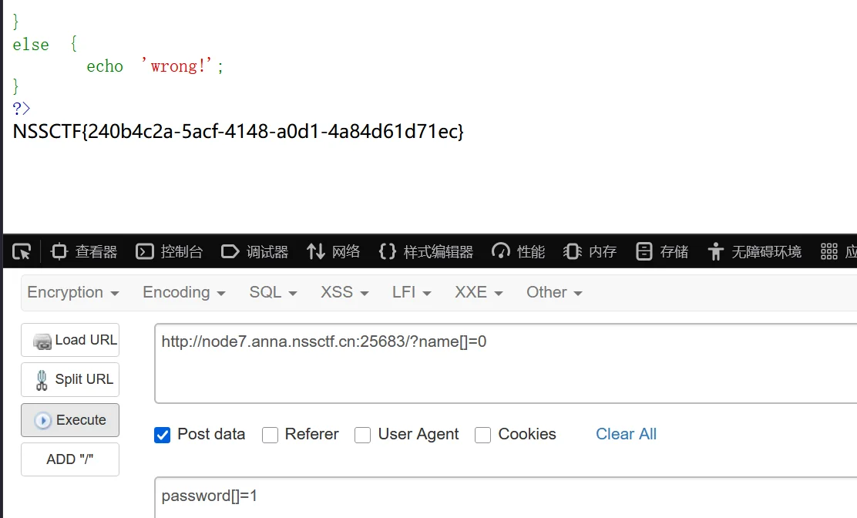Open the 网络 network panel
This screenshot has height=518, width=857.
click(x=334, y=251)
